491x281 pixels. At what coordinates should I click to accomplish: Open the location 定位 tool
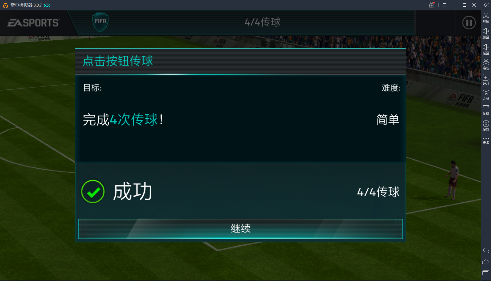[x=486, y=64]
